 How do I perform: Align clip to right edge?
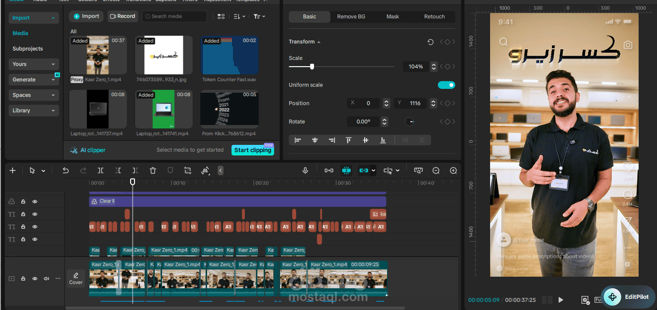332,140
